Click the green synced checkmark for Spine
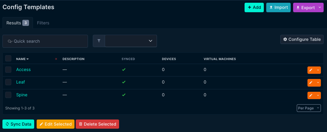327x132 pixels. [124, 95]
